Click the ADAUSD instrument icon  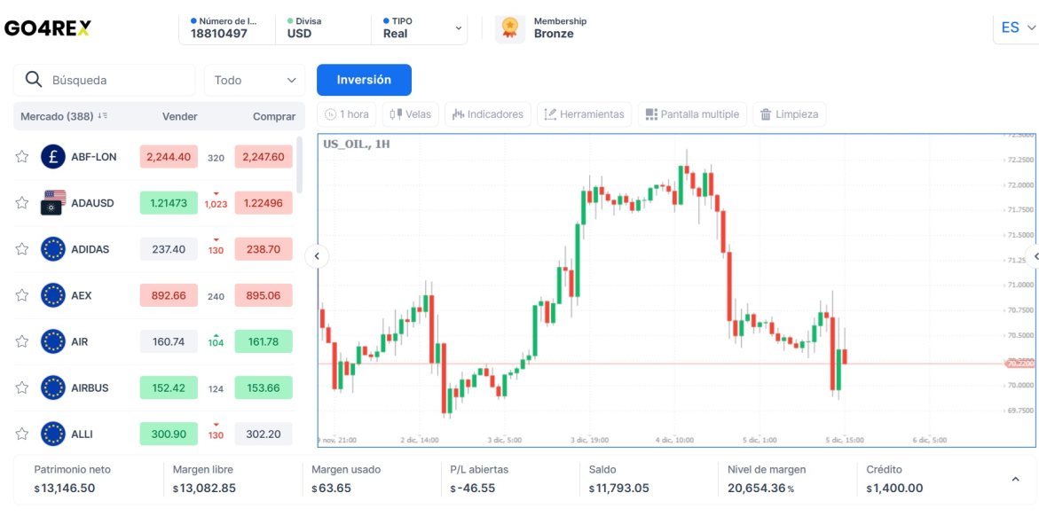click(x=53, y=203)
